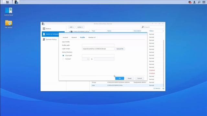Open the File Station desktop icon
207x116 pixels.
[9, 24]
